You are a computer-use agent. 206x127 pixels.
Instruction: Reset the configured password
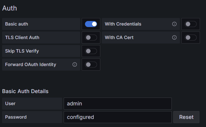[186, 117]
